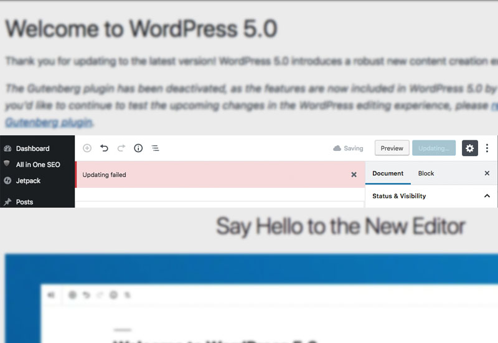
Task: Click the Posts pushpin icon
Action: click(x=7, y=201)
